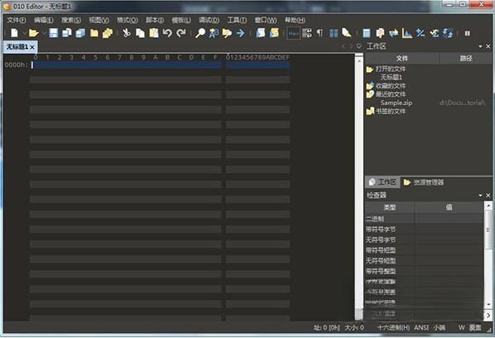Close the 检查器 inspector panel
Screen dimensions: 495x338
[488, 196]
